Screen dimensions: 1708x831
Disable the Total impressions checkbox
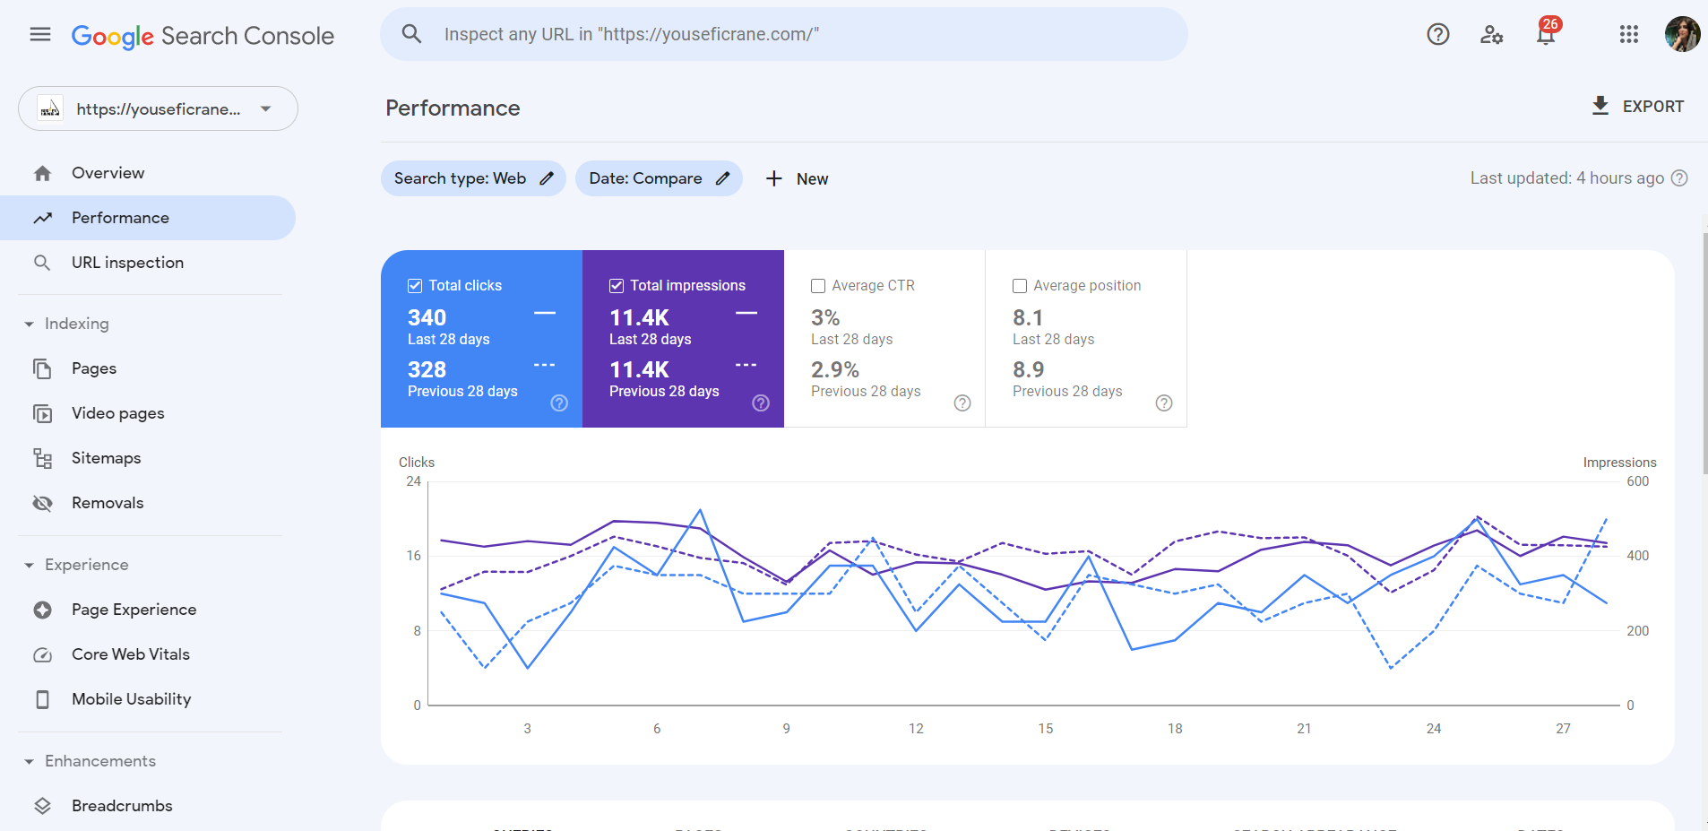tap(617, 285)
